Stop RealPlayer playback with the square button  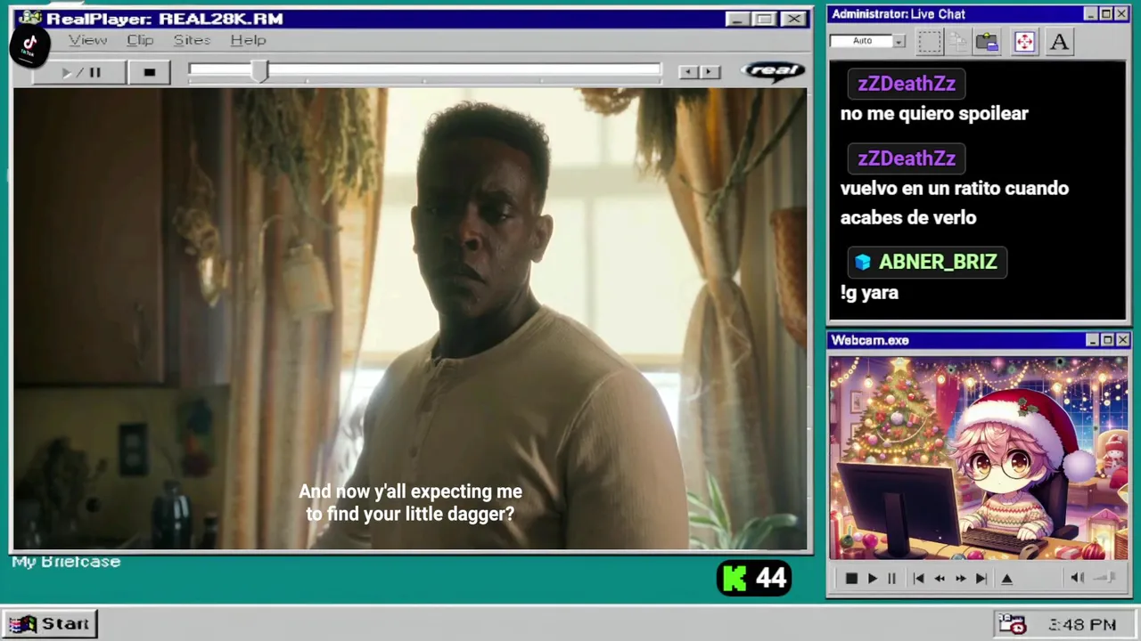(x=149, y=73)
